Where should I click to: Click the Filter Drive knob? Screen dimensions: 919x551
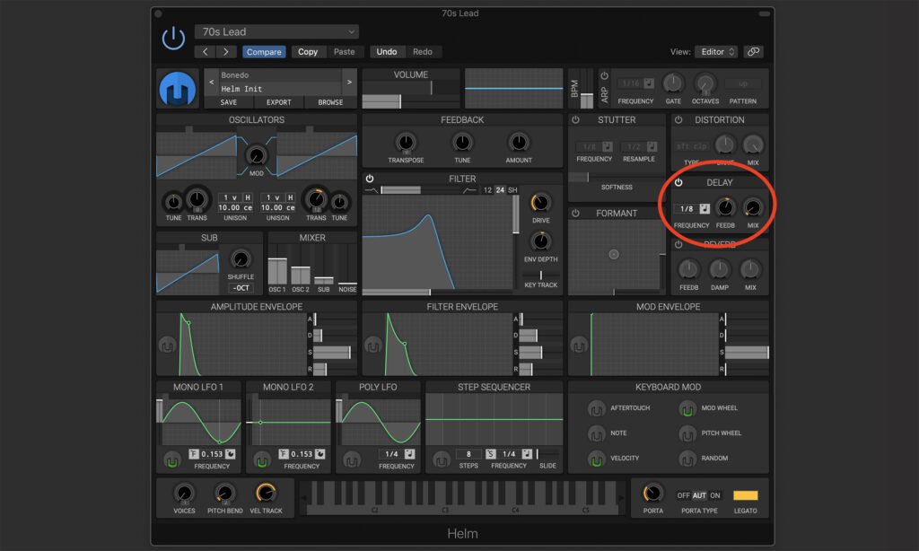(540, 203)
